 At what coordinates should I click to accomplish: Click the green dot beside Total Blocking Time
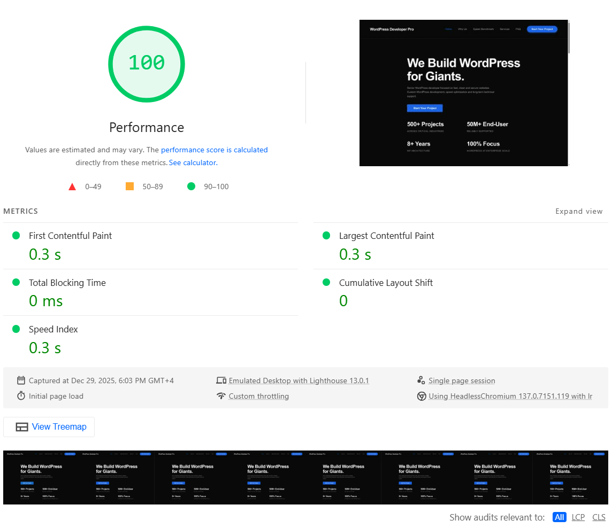pyautogui.click(x=16, y=282)
